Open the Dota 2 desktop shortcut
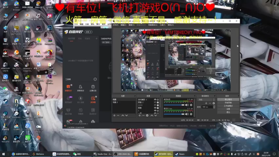 click(16, 17)
